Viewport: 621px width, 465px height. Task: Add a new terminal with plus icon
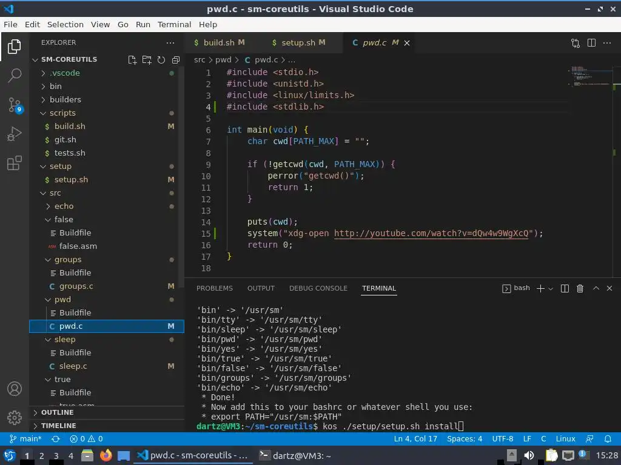tap(540, 288)
